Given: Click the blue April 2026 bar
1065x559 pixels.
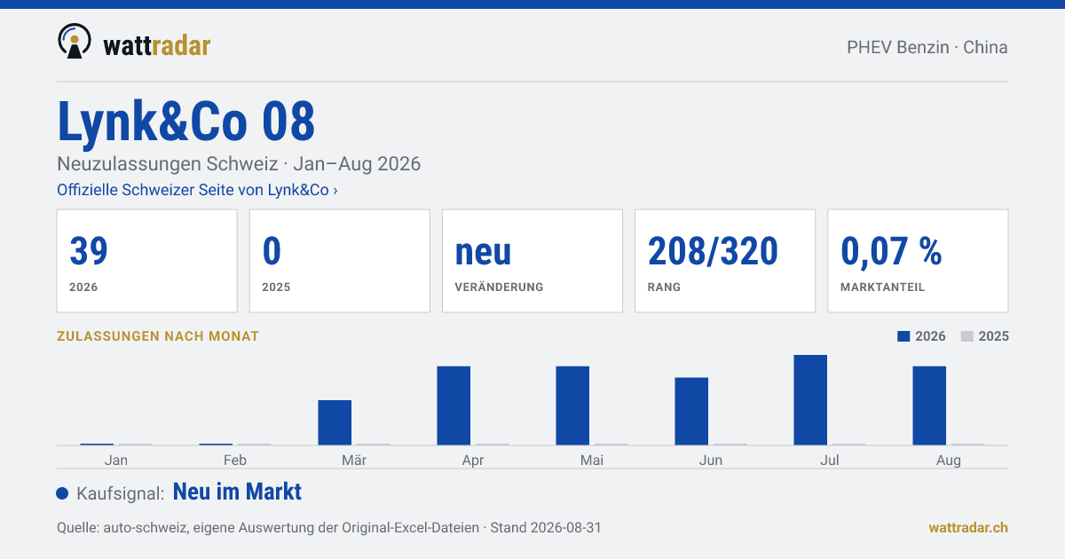Looking at the screenshot, I should point(454,405).
